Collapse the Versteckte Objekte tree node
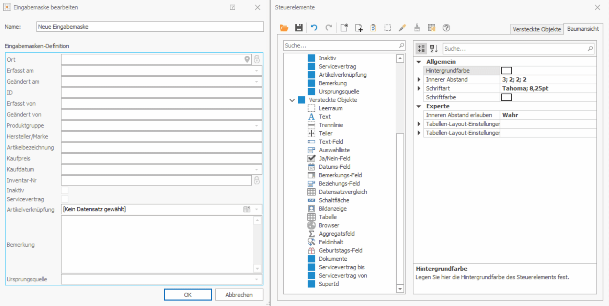The width and height of the screenshot is (609, 306). tap(292, 100)
